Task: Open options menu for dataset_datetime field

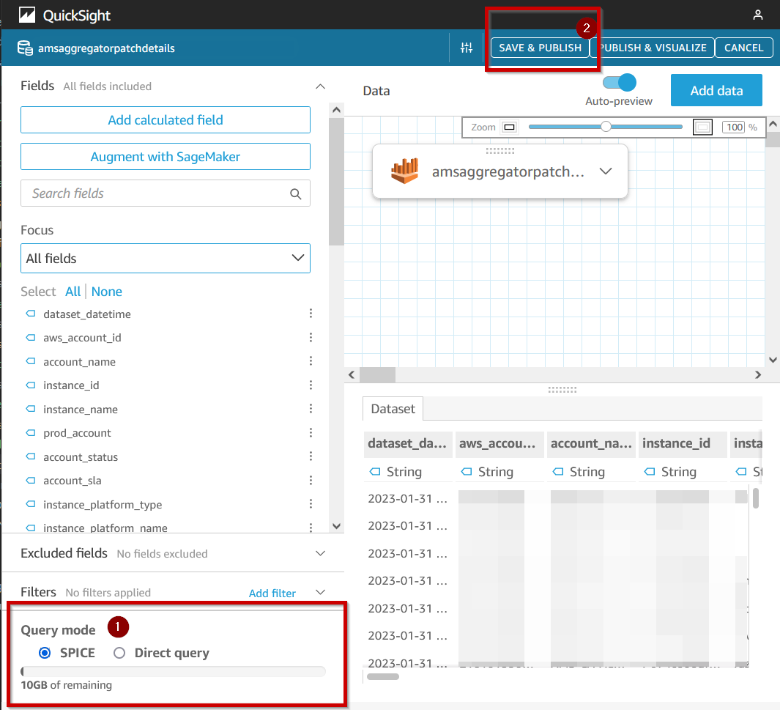Action: [x=311, y=314]
